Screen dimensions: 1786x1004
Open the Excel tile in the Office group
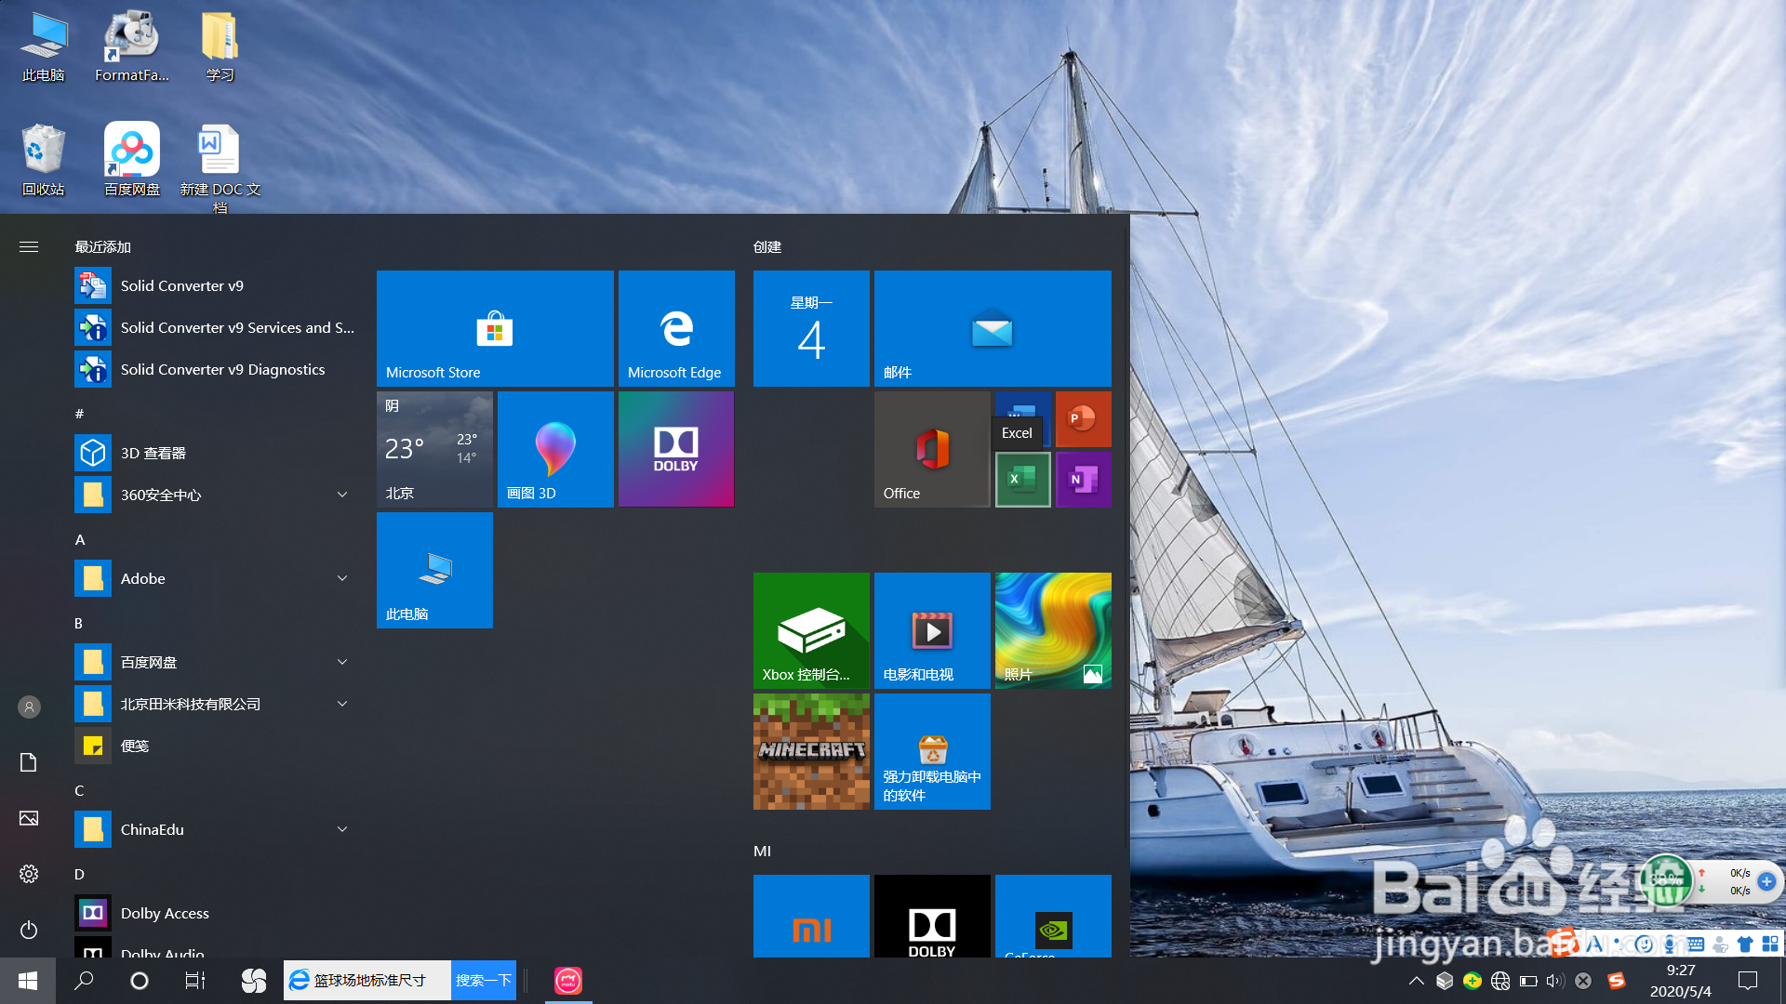click(x=1022, y=480)
